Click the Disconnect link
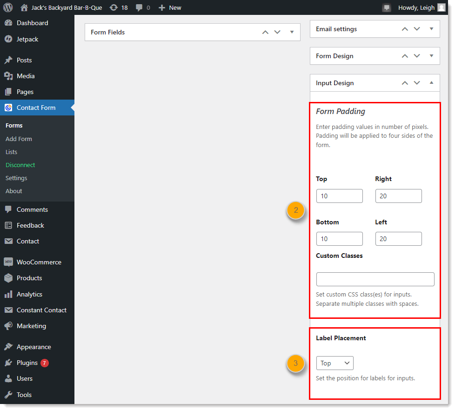The height and width of the screenshot is (411, 455). click(20, 165)
